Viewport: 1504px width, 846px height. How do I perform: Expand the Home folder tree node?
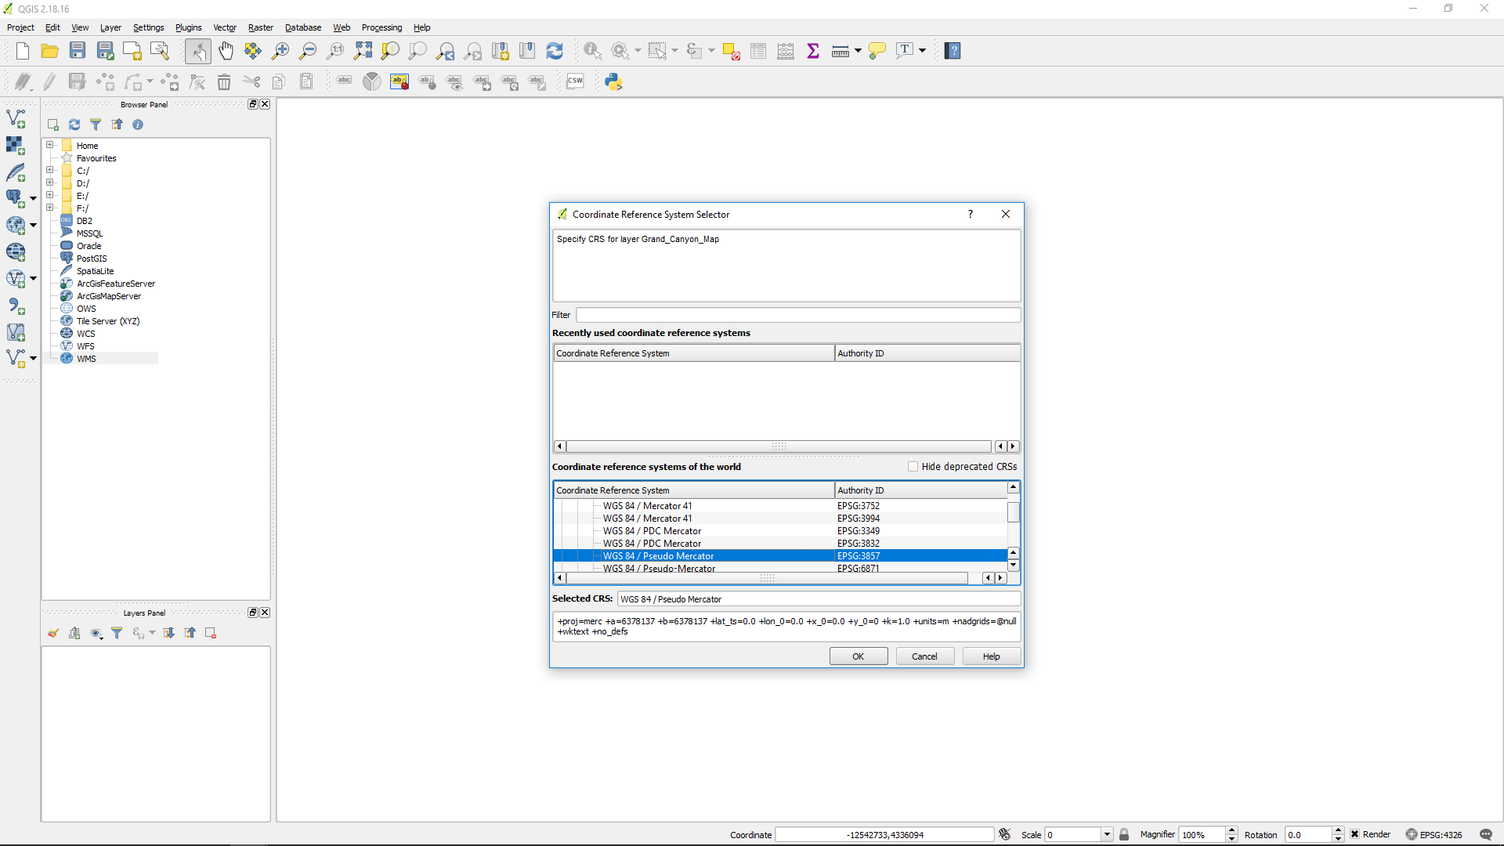[49, 145]
